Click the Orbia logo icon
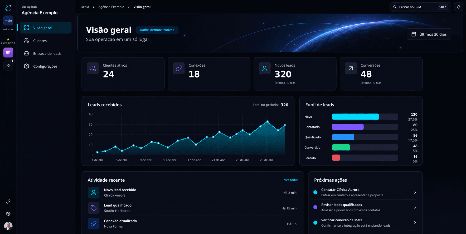Screen dimensions: 466x234 (x=8, y=8)
